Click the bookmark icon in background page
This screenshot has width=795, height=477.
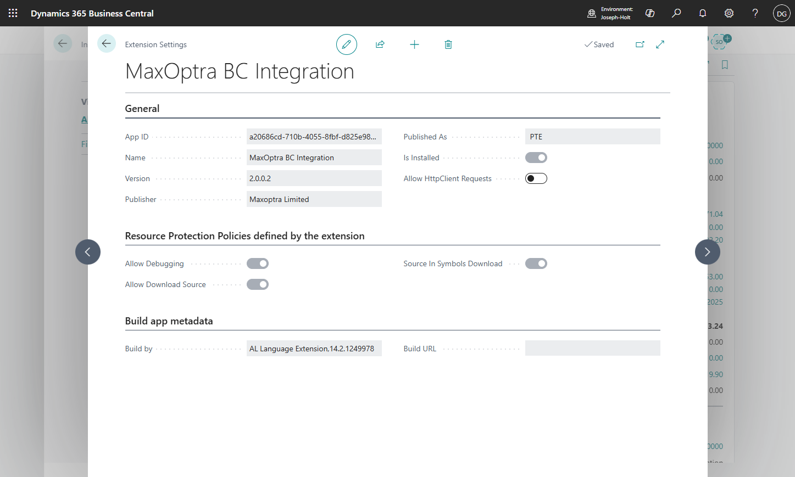pos(725,65)
